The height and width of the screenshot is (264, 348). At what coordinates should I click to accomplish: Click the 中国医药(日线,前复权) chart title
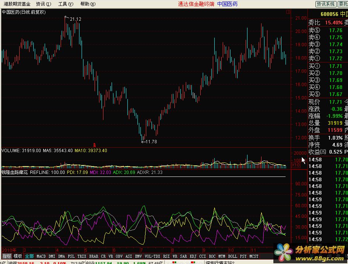(24, 12)
